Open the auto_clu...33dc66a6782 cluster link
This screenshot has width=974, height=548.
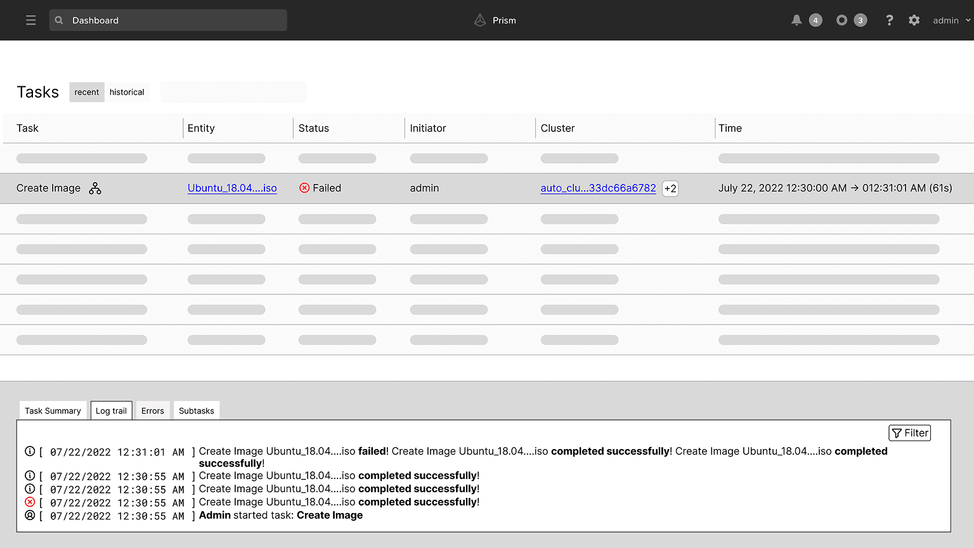tap(598, 188)
